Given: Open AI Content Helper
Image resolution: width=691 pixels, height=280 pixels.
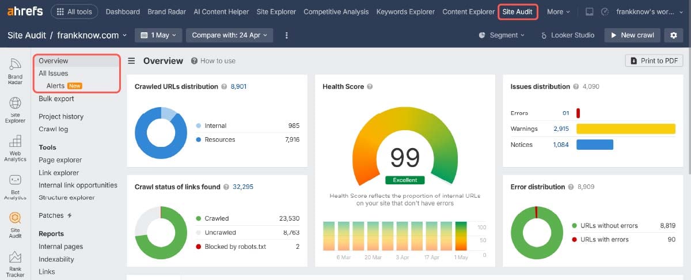Looking at the screenshot, I should (221, 12).
